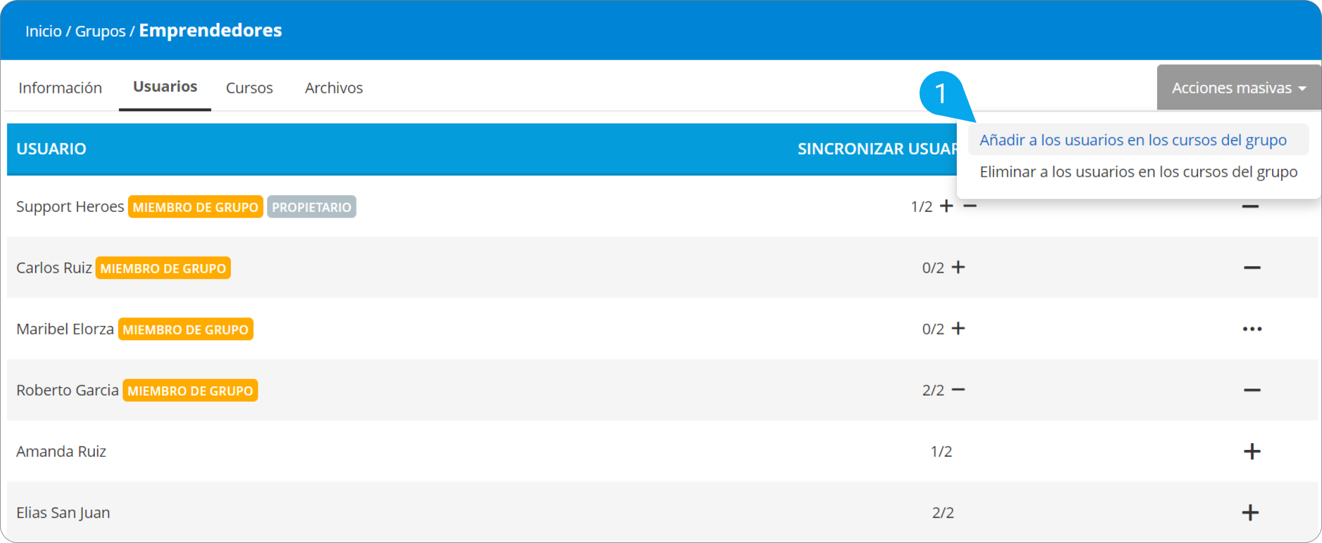The width and height of the screenshot is (1322, 543).
Task: Click USUARIO column header
Action: pyautogui.click(x=51, y=149)
